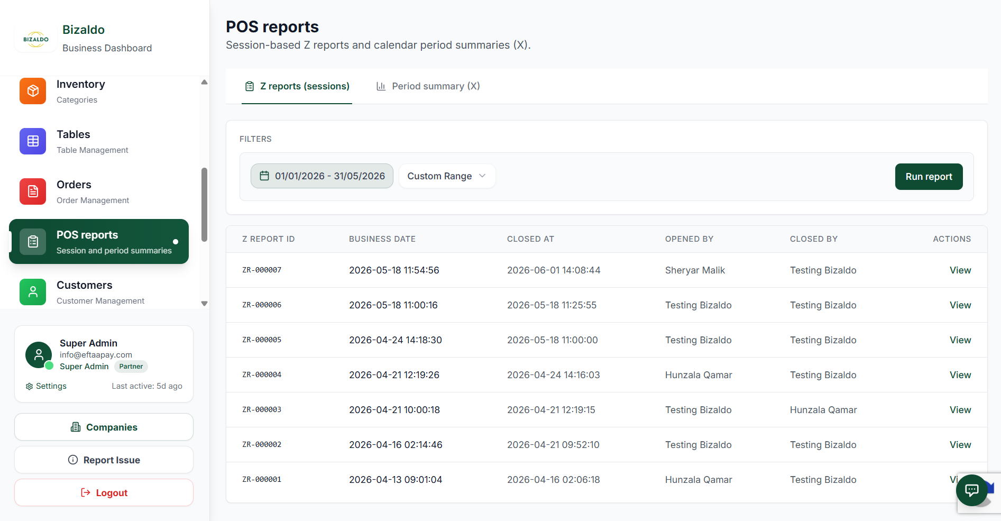
Task: Click the Logout arrow icon
Action: pyautogui.click(x=86, y=492)
